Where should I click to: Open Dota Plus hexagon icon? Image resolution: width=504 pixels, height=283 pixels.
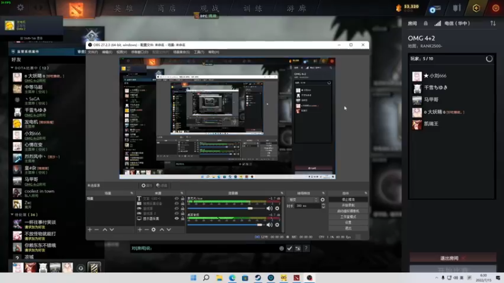point(476,8)
